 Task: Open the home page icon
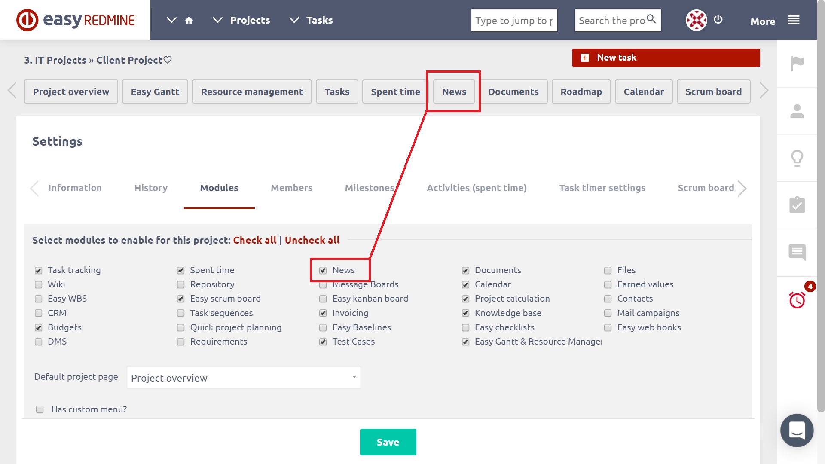(x=189, y=20)
